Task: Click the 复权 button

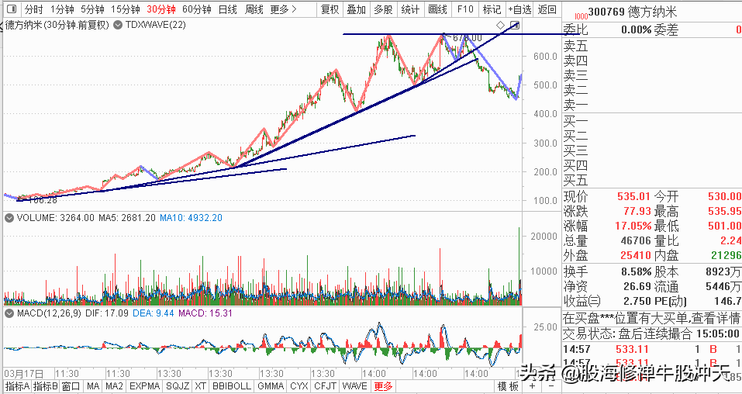Action: (x=330, y=9)
